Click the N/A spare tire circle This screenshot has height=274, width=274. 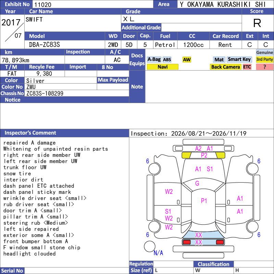point(150,246)
